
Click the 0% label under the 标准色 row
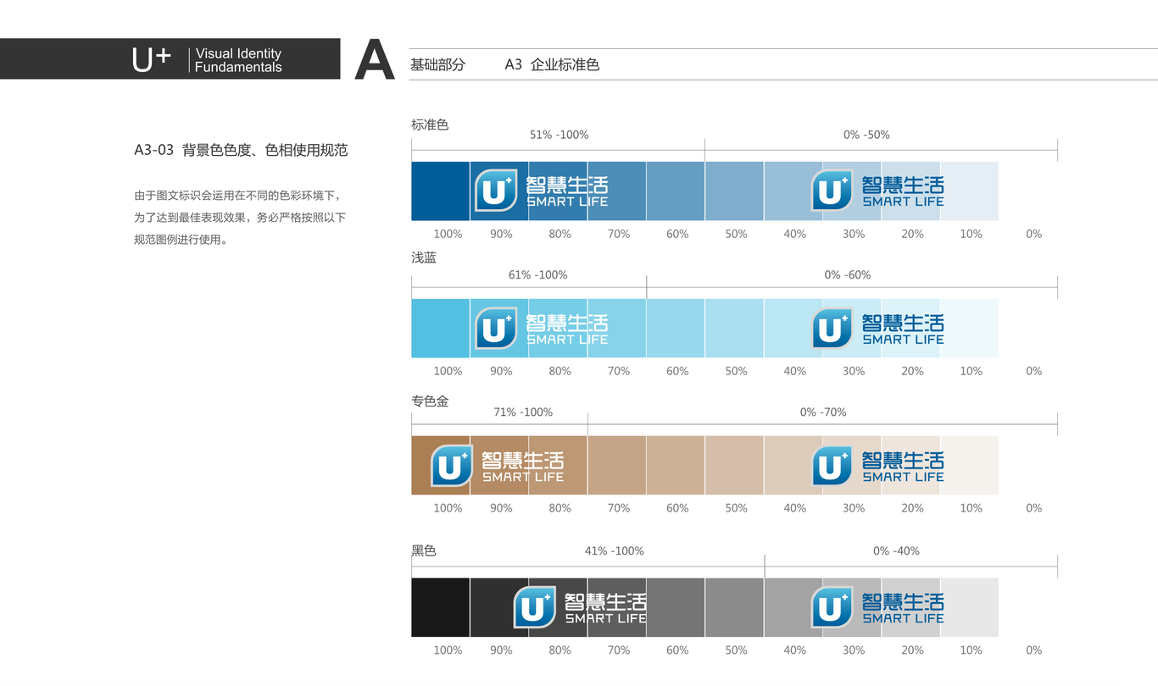click(1034, 234)
